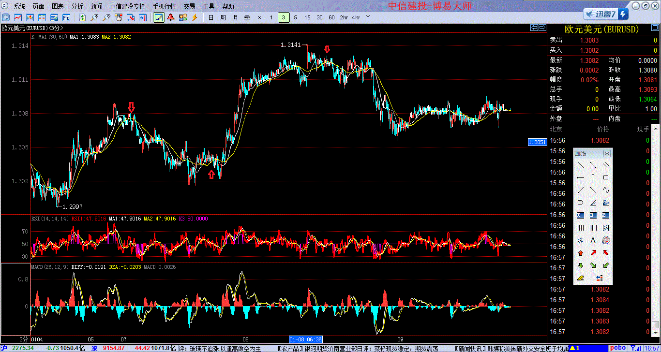Pick the sine wave curve drawing tool
The image size is (661, 352).
coord(605,190)
